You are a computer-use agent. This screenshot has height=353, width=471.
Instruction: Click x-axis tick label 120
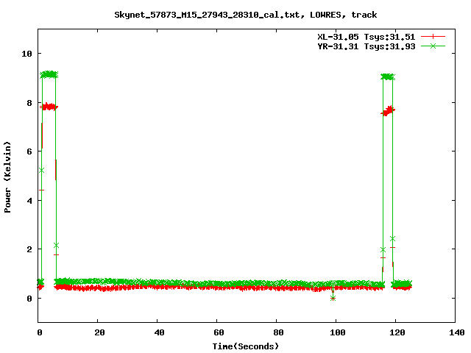397,332
